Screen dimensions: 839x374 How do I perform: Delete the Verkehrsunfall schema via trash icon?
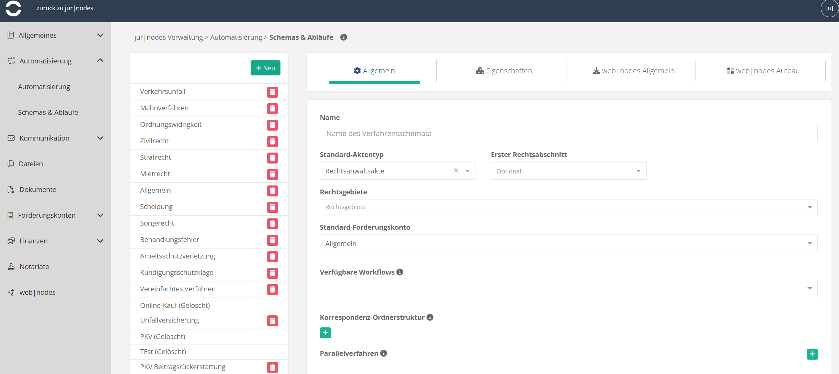(x=272, y=92)
